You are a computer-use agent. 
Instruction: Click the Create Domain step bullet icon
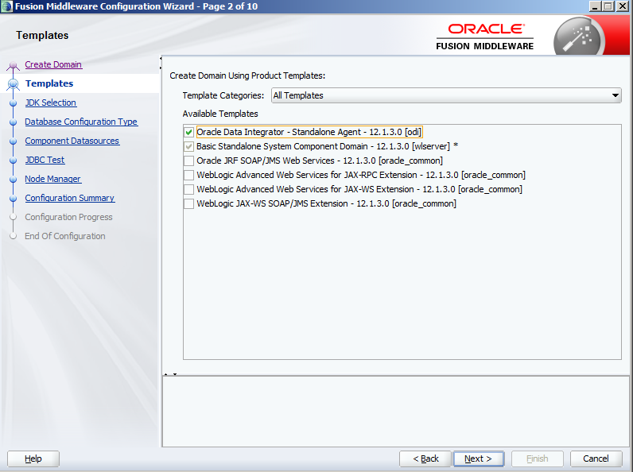13,66
